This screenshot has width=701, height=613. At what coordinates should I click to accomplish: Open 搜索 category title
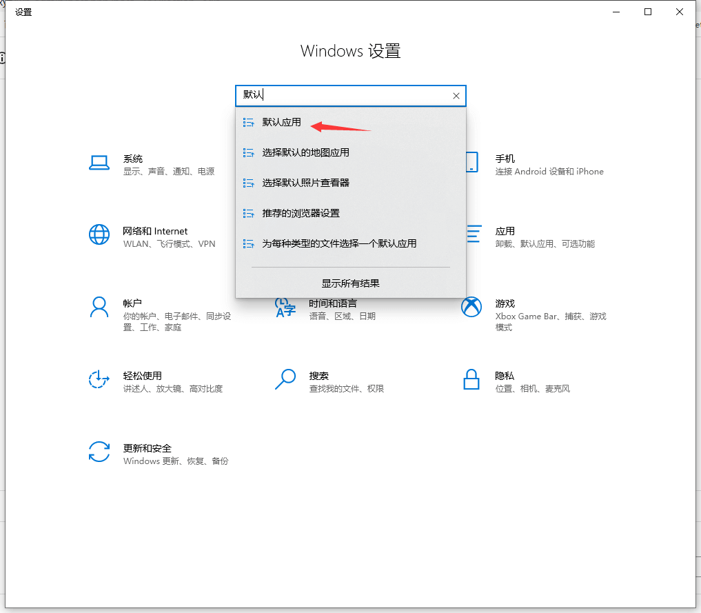click(318, 376)
